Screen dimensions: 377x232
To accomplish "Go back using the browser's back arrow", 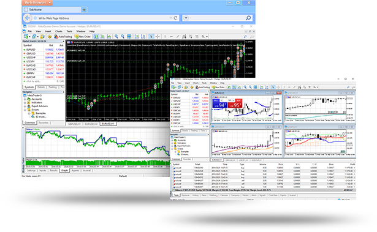I will tap(27, 18).
